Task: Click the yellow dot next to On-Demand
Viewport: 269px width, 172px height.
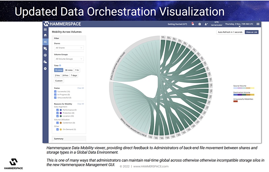Action: coord(61,130)
